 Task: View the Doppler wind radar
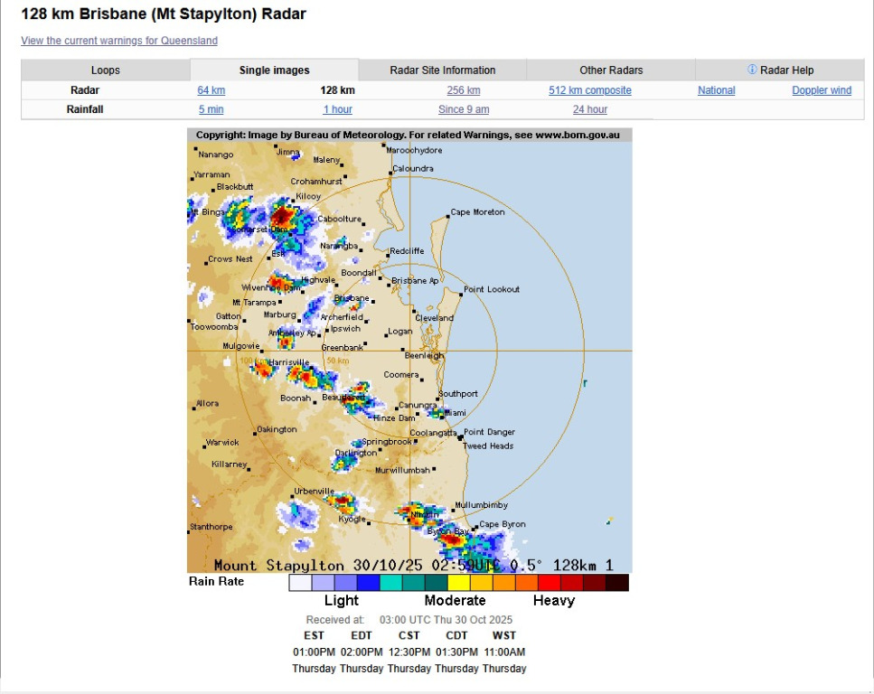pyautogui.click(x=821, y=89)
